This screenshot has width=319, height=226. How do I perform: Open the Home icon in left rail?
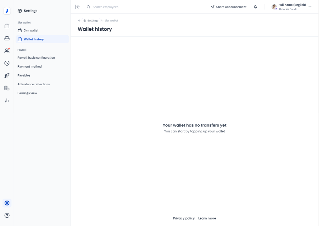[x=7, y=26]
